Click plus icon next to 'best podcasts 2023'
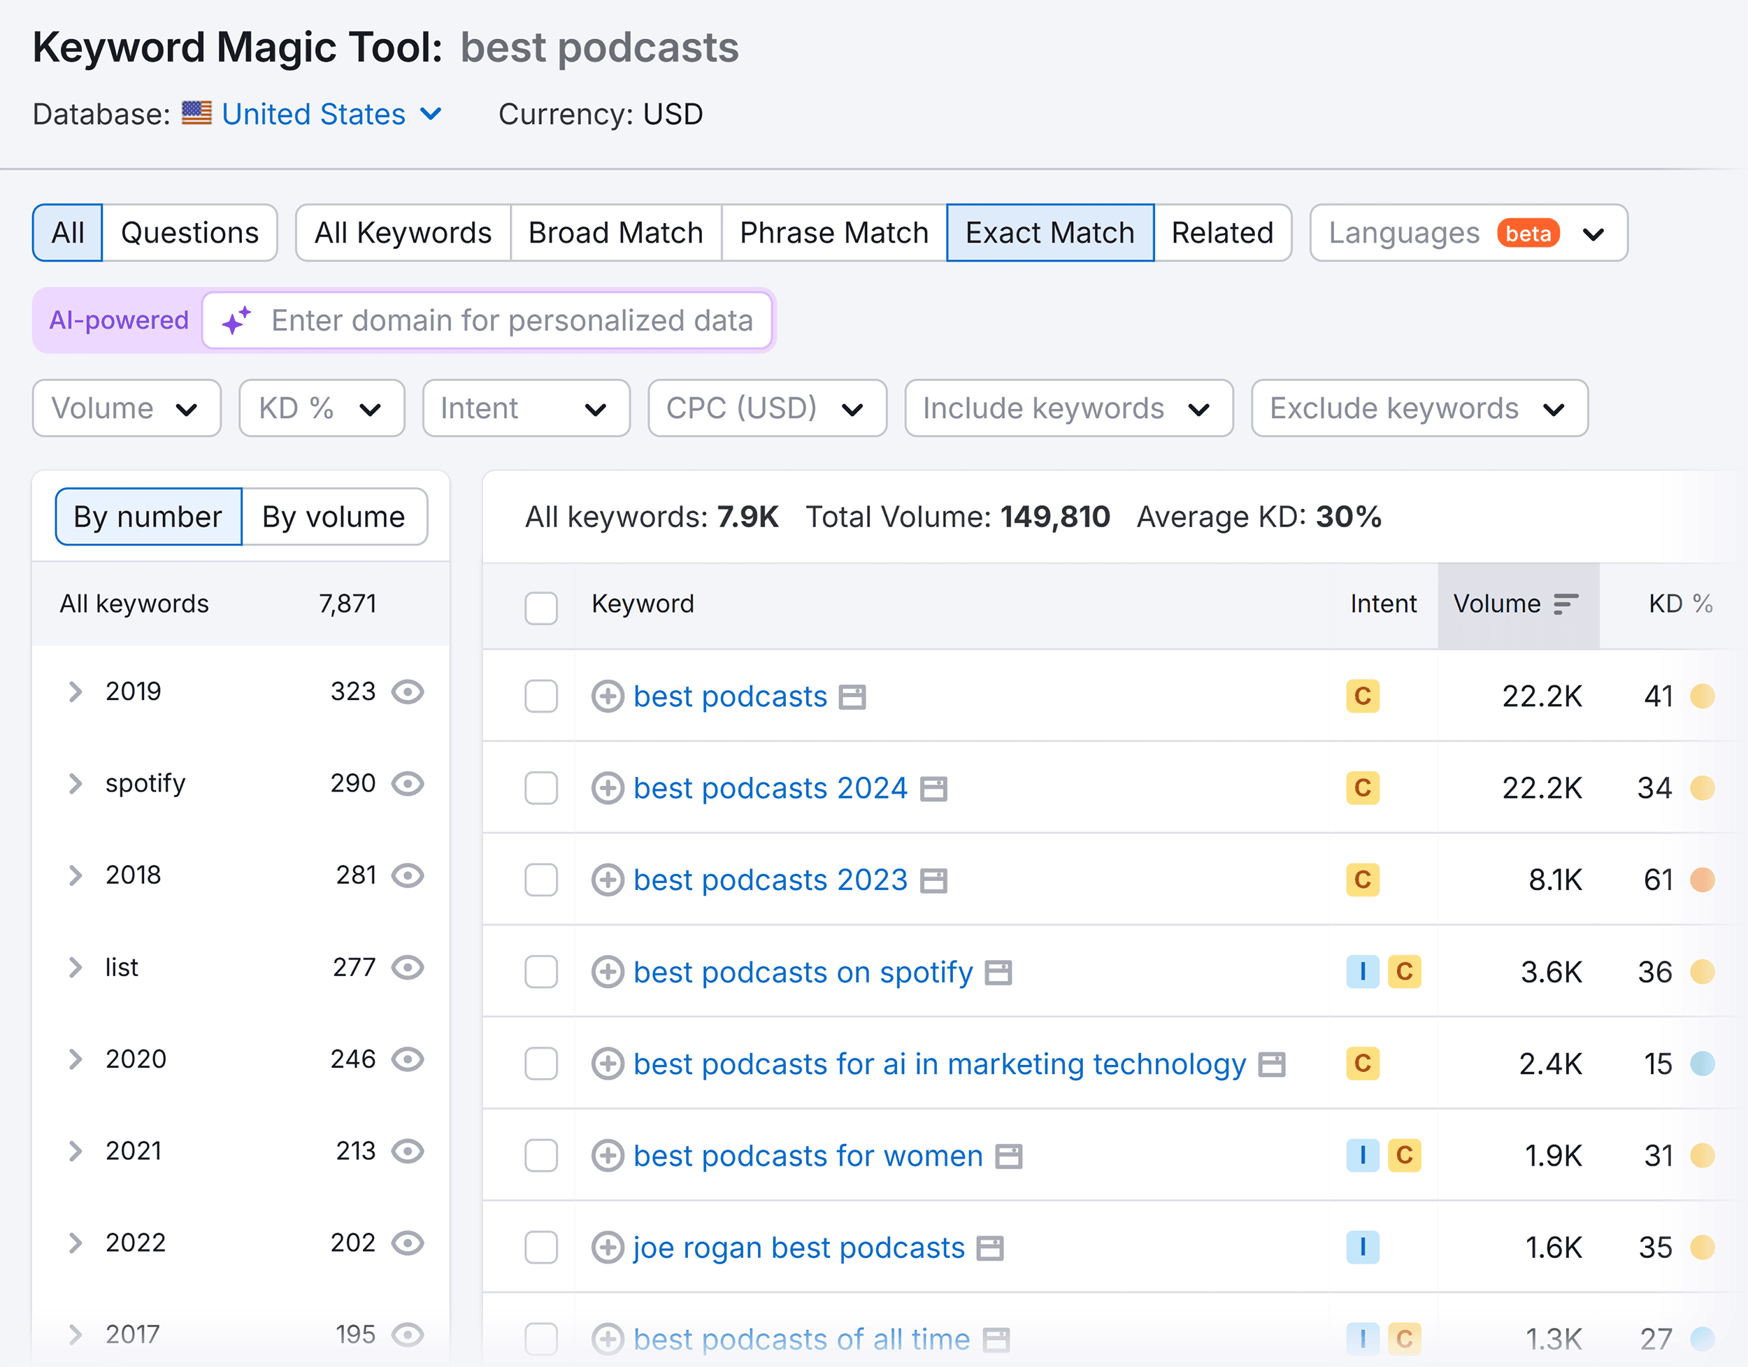1748x1367 pixels. tap(608, 880)
